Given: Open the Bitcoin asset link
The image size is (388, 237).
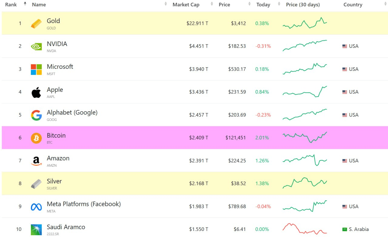Looking at the screenshot, I should click(56, 135).
